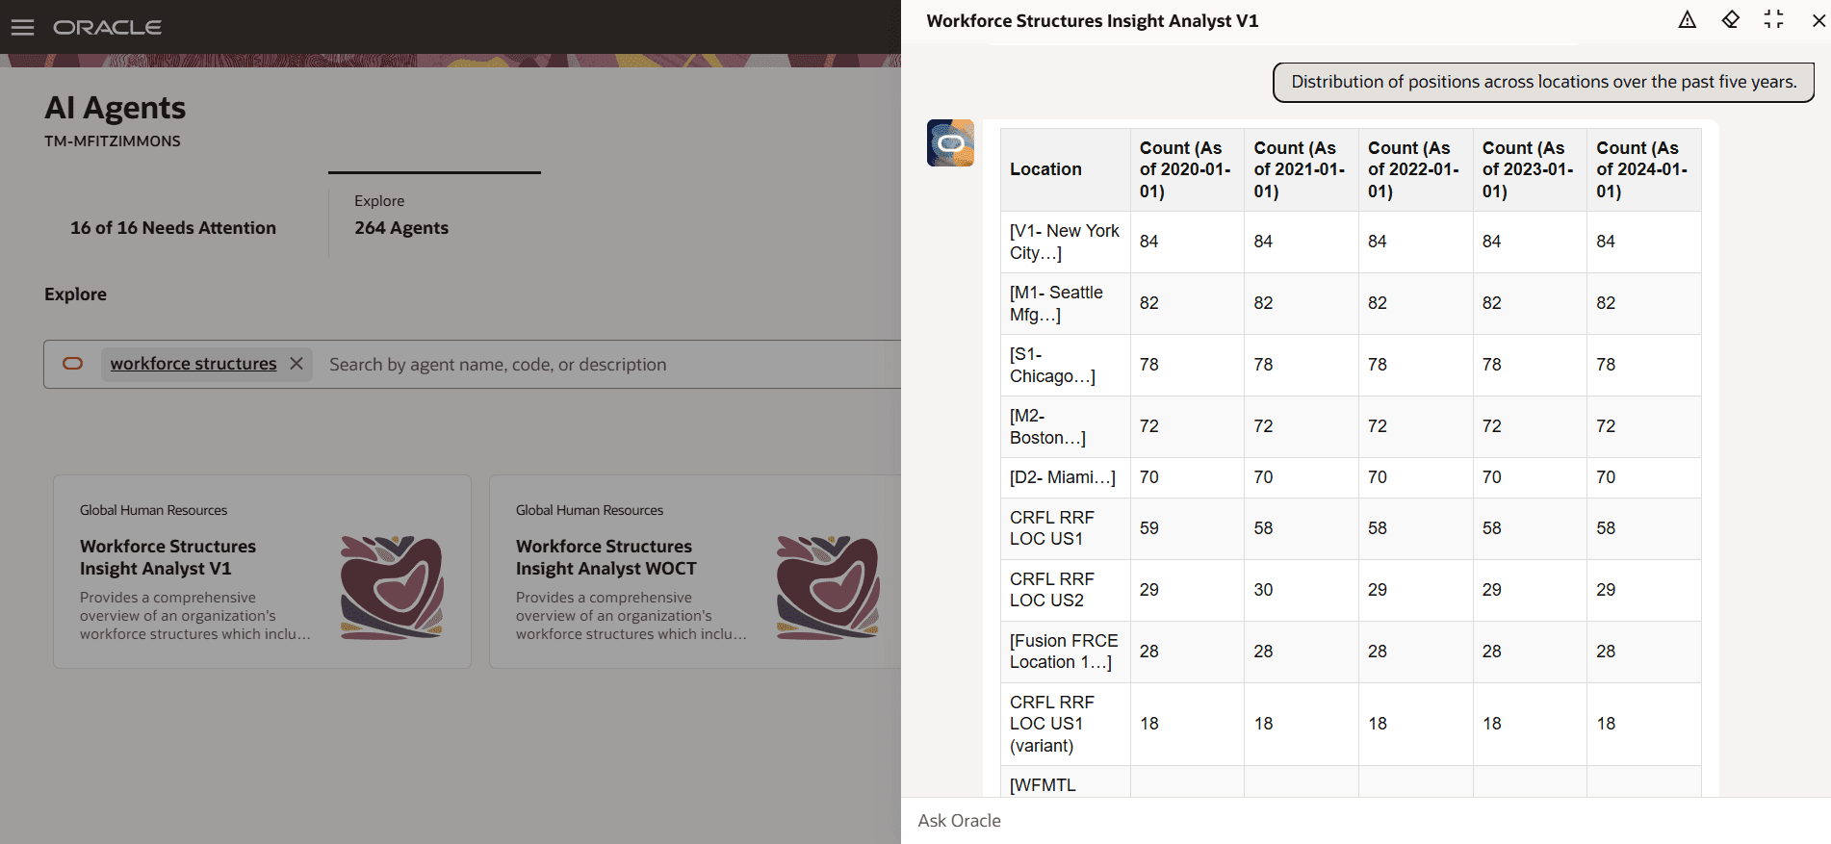Viewport: 1831px width, 844px height.
Task: Click the Insight Analyst WOCT card artwork
Action: pos(828,587)
